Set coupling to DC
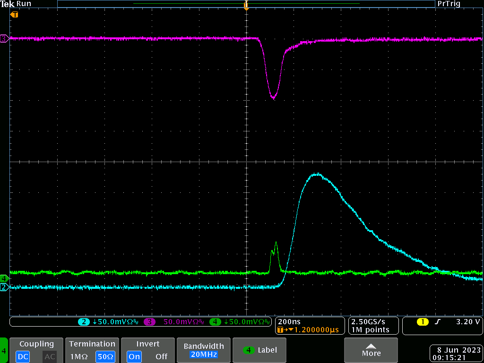Viewport: 484px width, 363px height. click(x=23, y=356)
